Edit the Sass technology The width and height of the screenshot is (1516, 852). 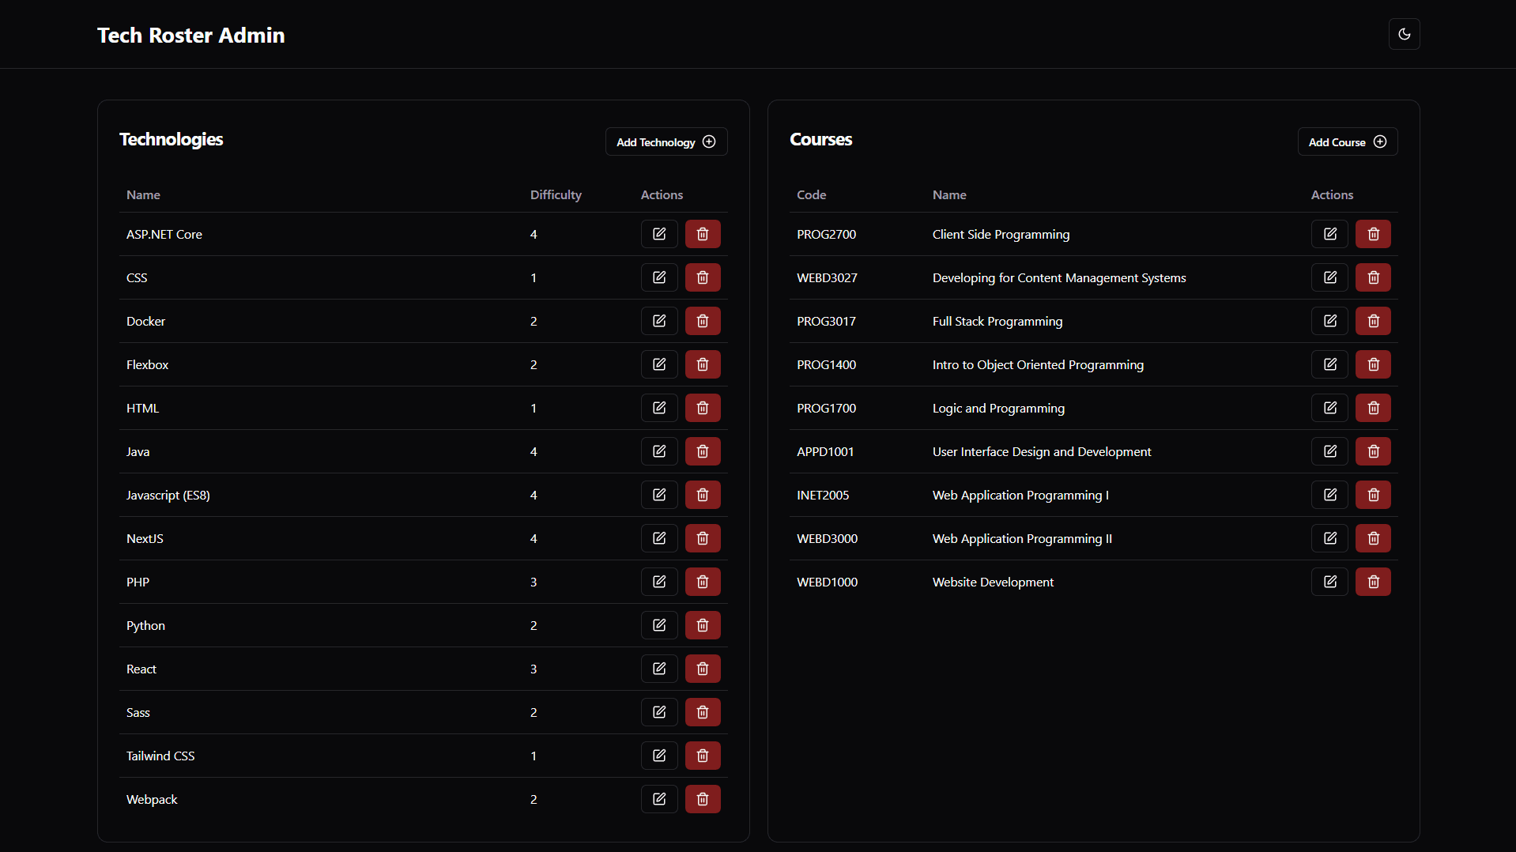pyautogui.click(x=659, y=712)
